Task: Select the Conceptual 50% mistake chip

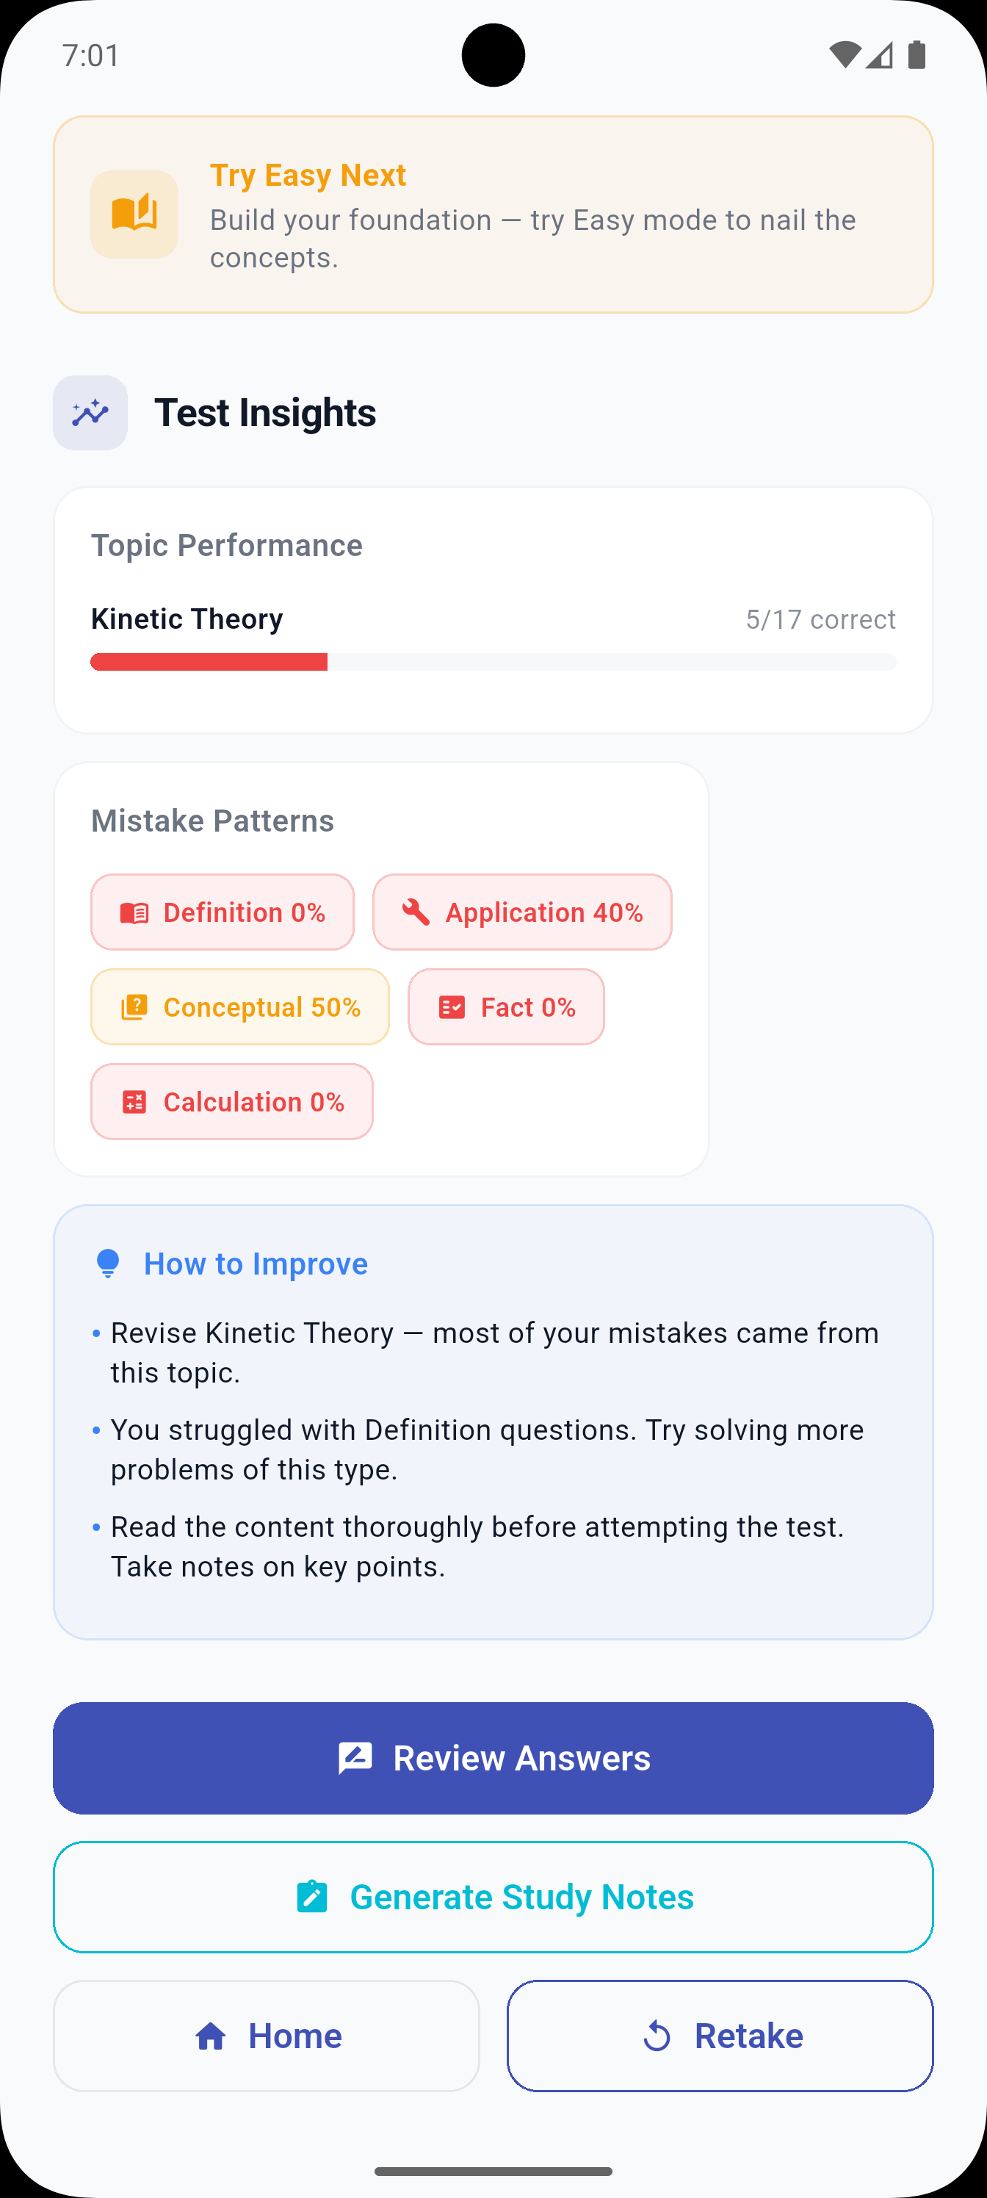Action: click(x=239, y=1006)
